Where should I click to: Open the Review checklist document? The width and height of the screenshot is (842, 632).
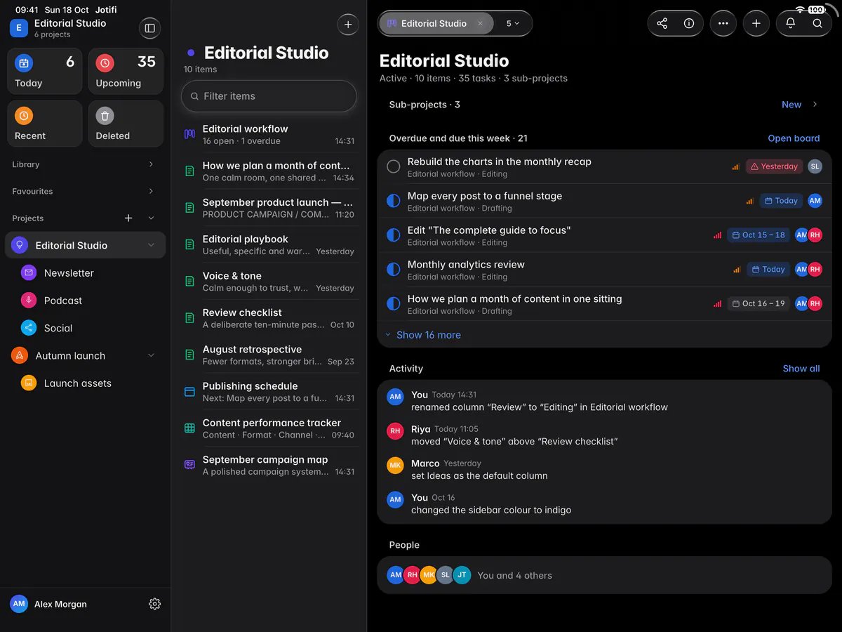coord(269,318)
